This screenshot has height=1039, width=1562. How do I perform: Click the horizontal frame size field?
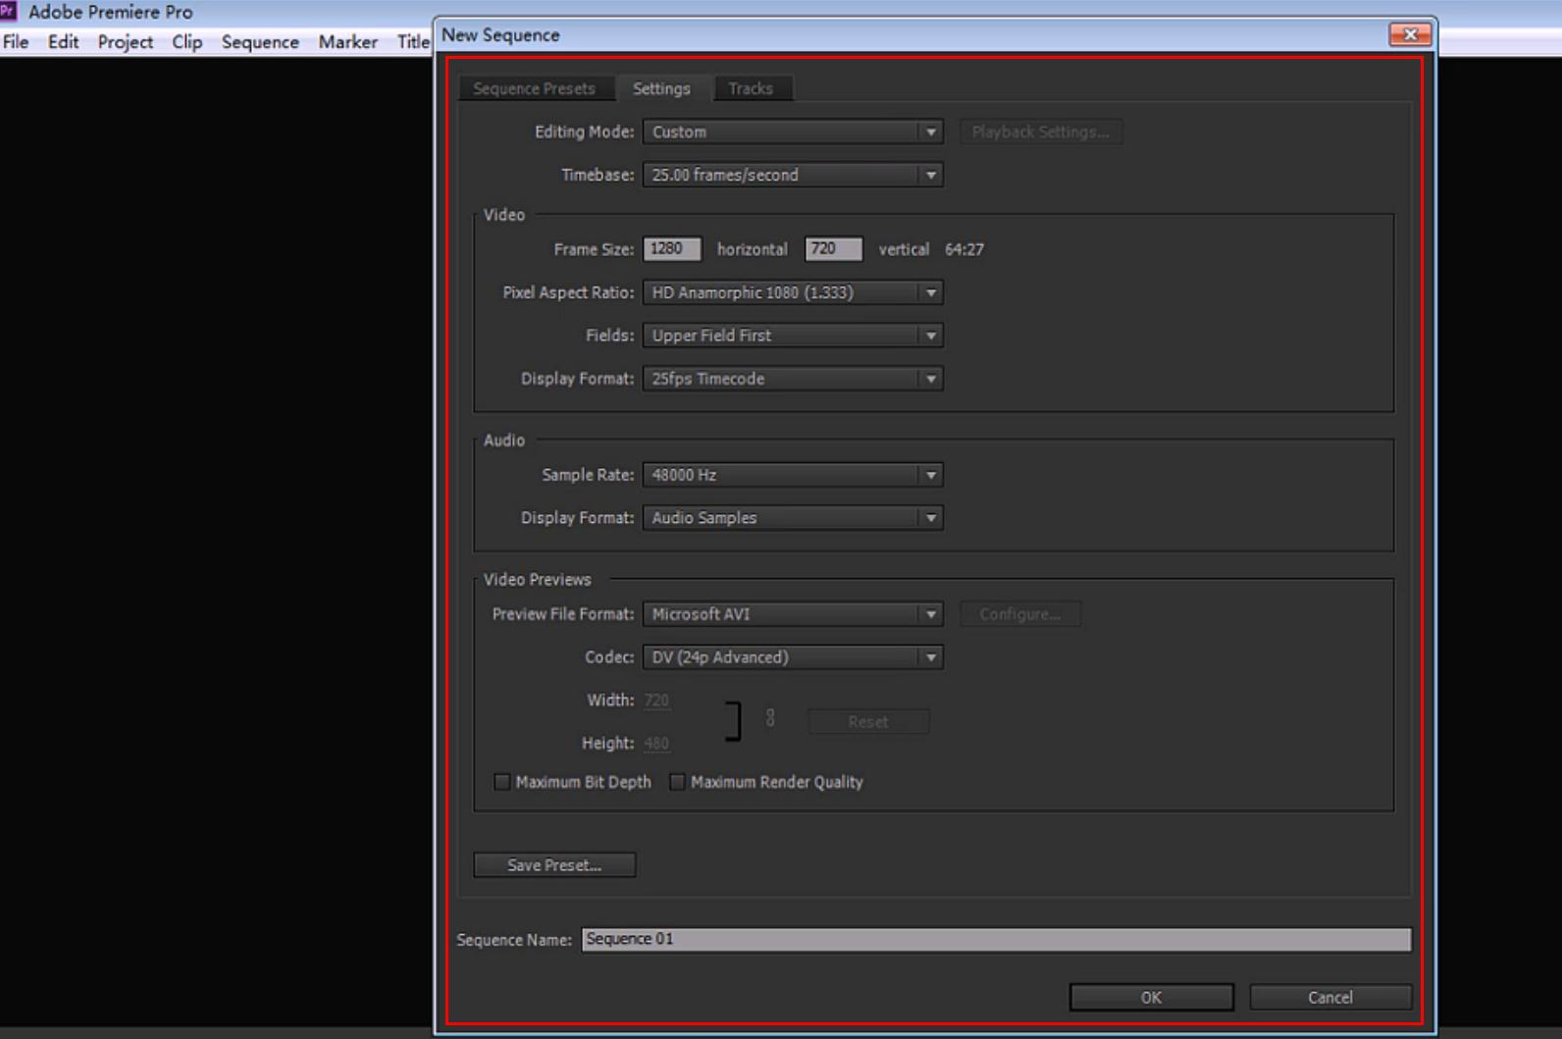[671, 249]
